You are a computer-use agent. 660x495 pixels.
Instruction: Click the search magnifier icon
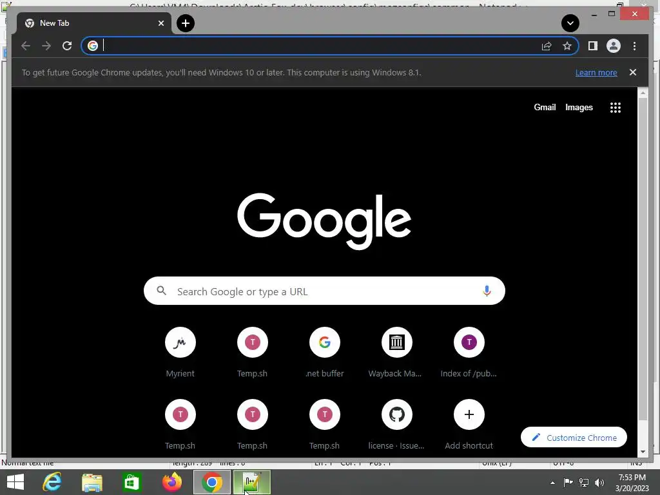click(161, 291)
